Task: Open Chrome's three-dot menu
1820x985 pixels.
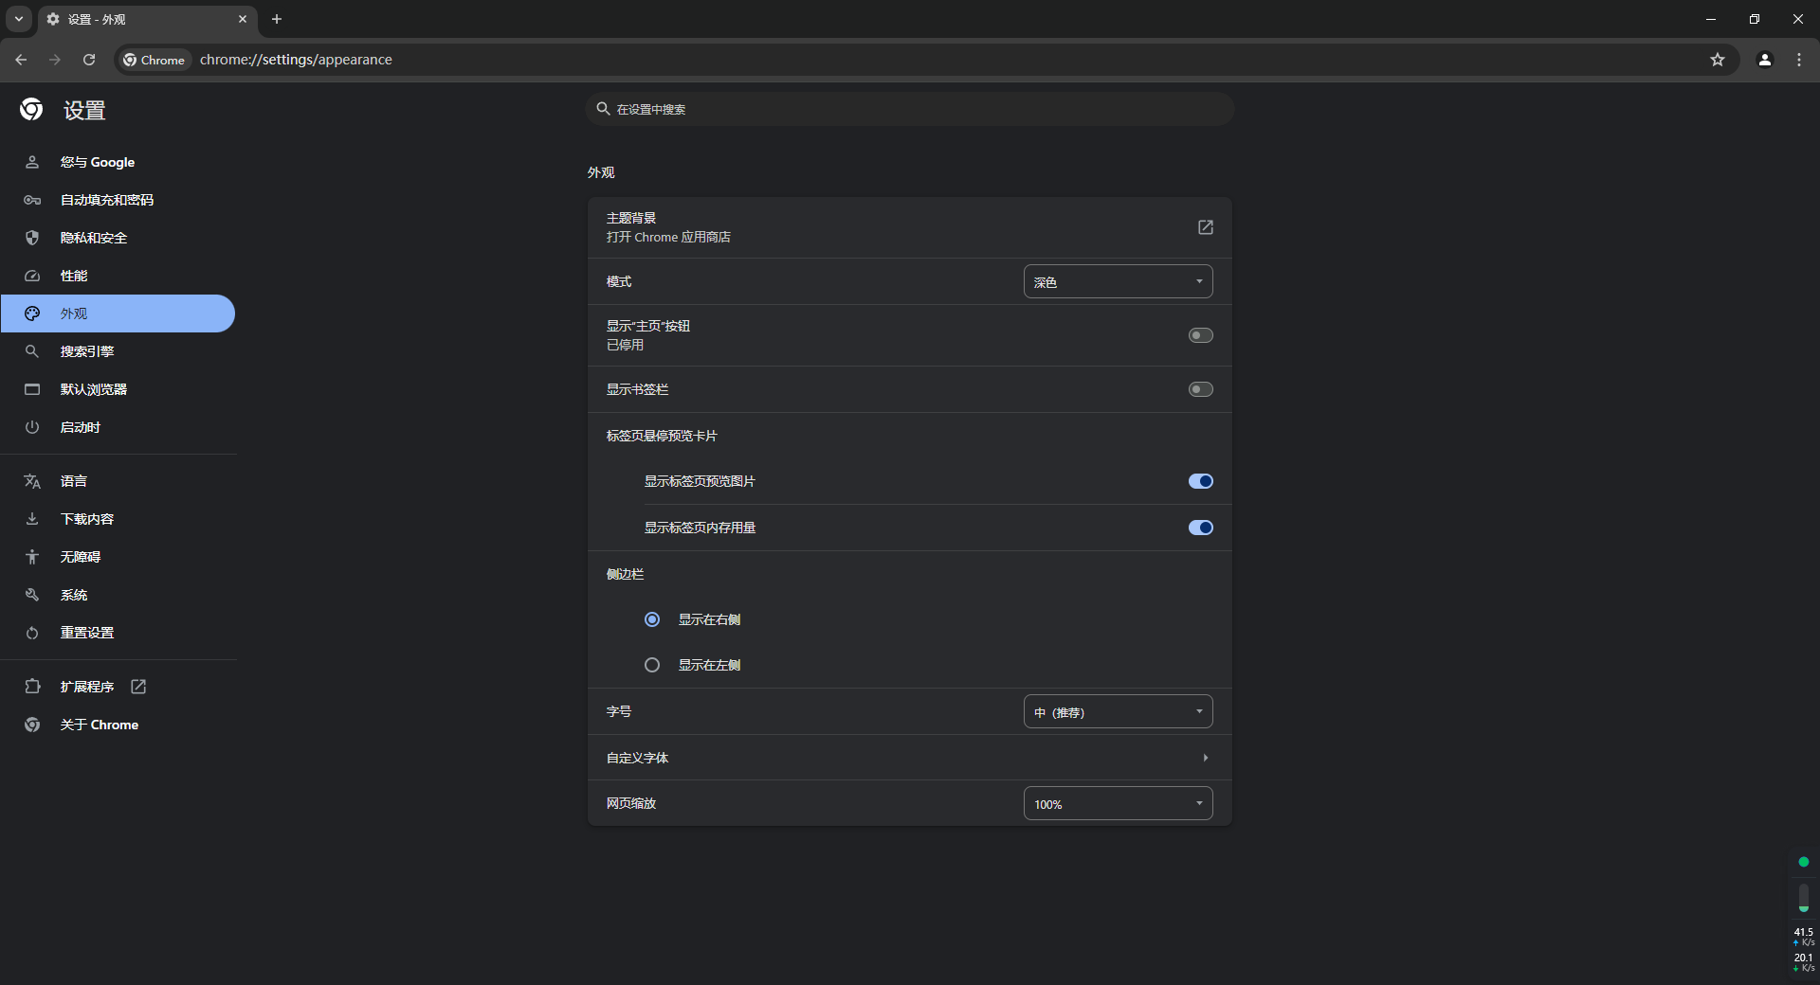Action: (1799, 59)
